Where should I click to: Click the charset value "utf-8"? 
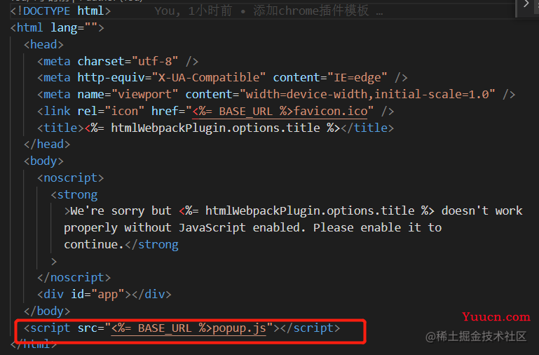155,61
